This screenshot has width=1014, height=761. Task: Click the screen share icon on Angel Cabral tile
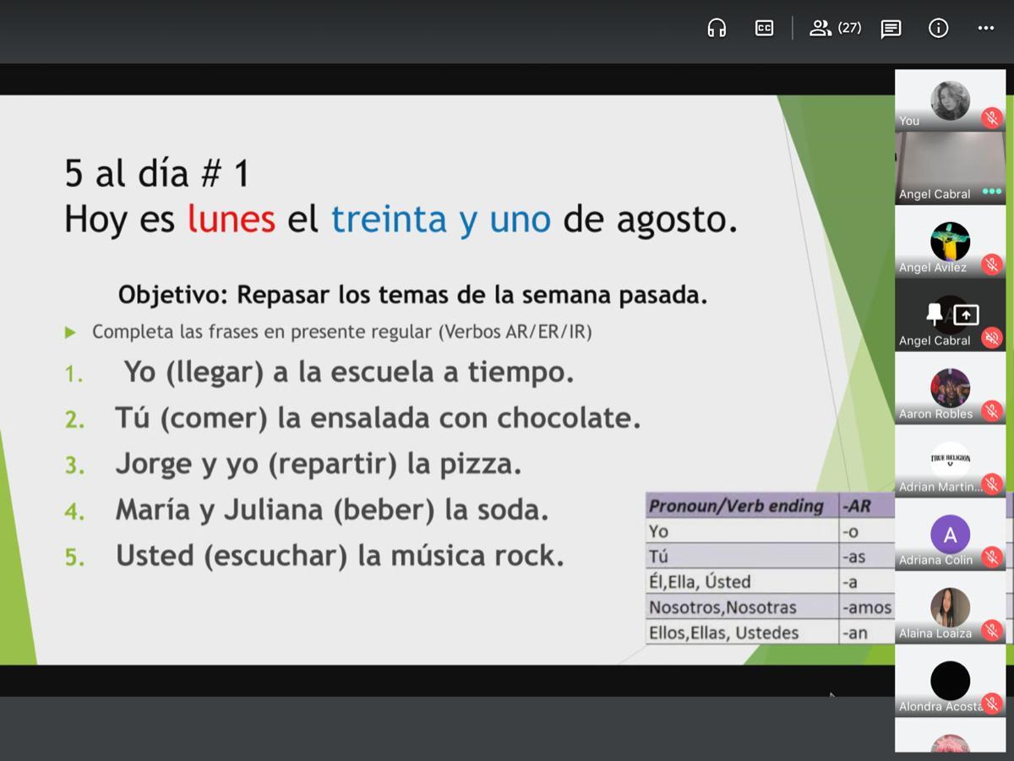[966, 315]
